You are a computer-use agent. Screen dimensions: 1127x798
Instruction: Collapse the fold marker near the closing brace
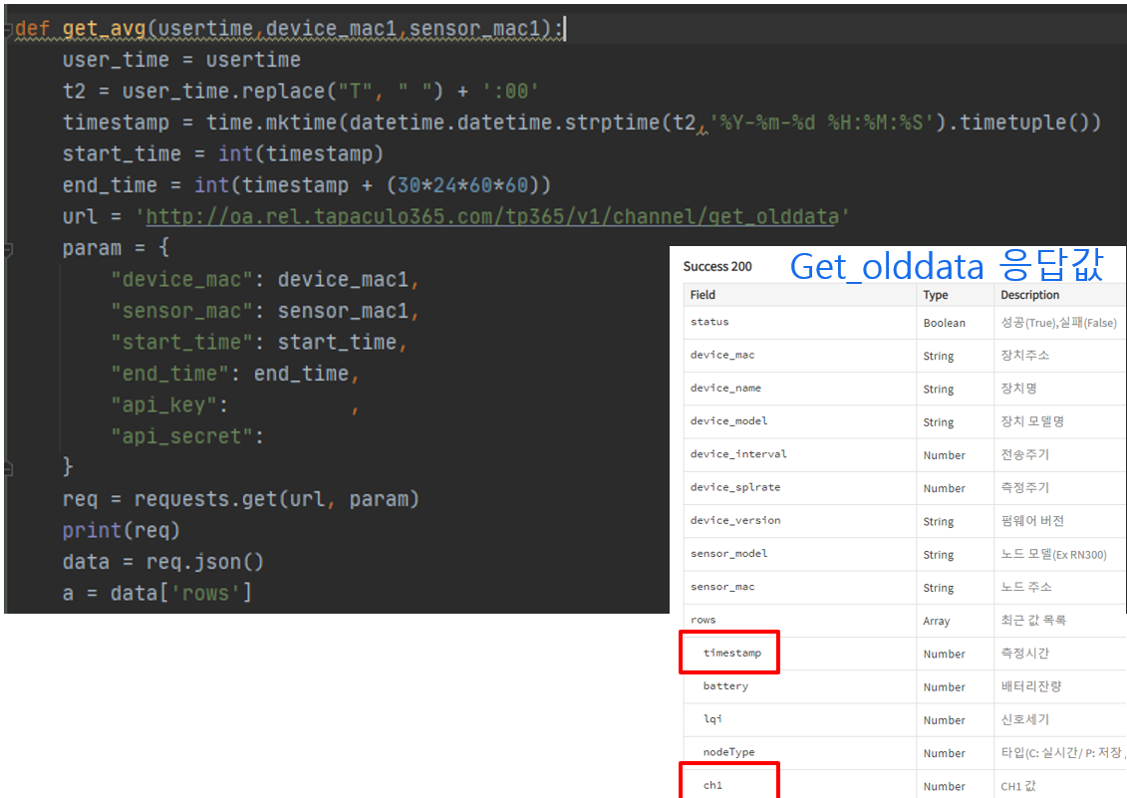pyautogui.click(x=7, y=466)
